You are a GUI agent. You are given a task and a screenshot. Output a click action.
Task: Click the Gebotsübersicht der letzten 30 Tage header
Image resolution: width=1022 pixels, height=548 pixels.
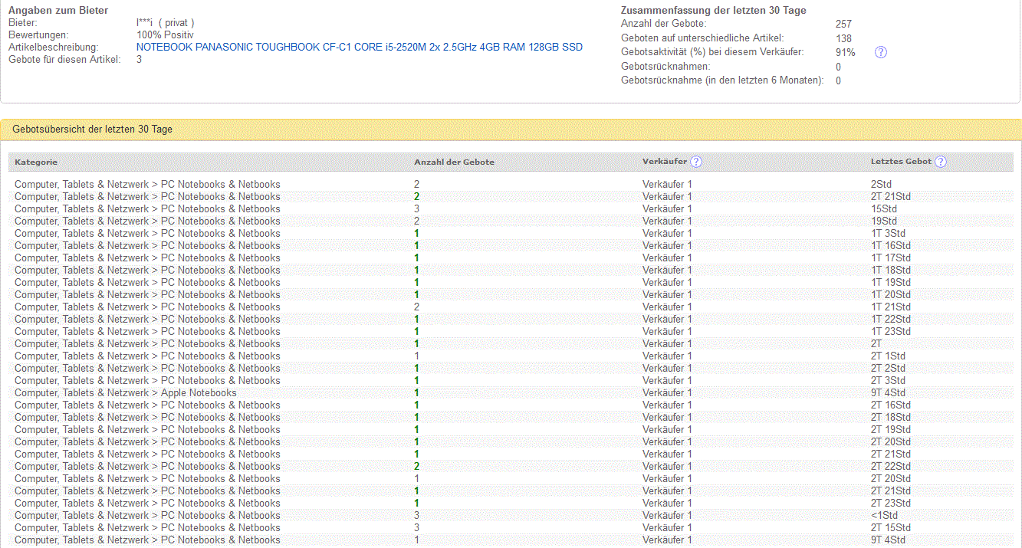[92, 130]
